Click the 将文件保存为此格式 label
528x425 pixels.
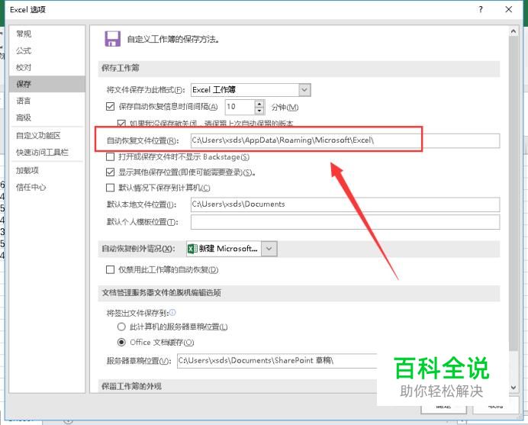(146, 90)
